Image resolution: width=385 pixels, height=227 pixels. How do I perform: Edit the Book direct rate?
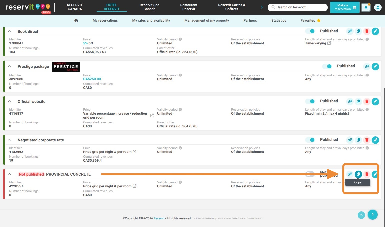[x=375, y=31]
